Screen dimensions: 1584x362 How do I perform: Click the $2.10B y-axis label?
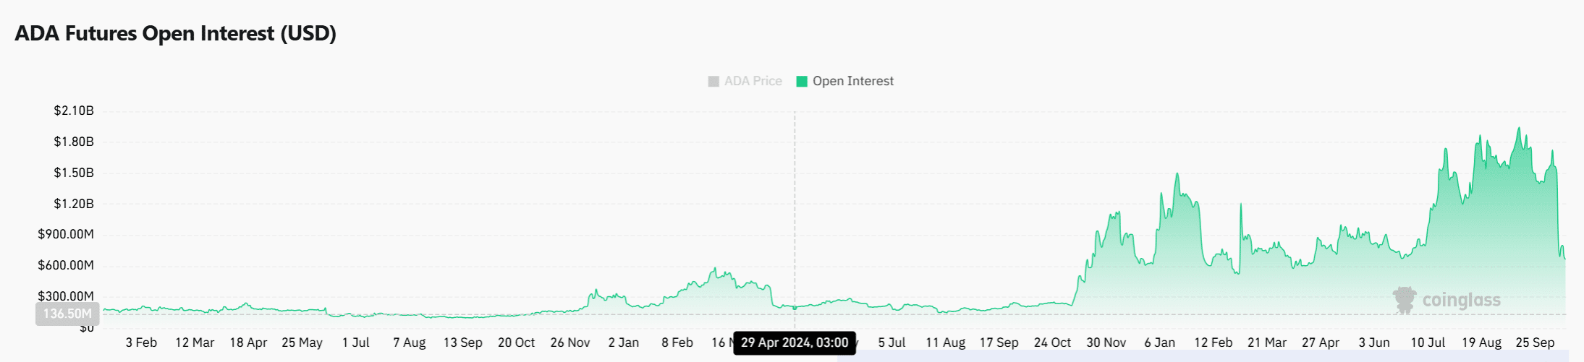[74, 111]
